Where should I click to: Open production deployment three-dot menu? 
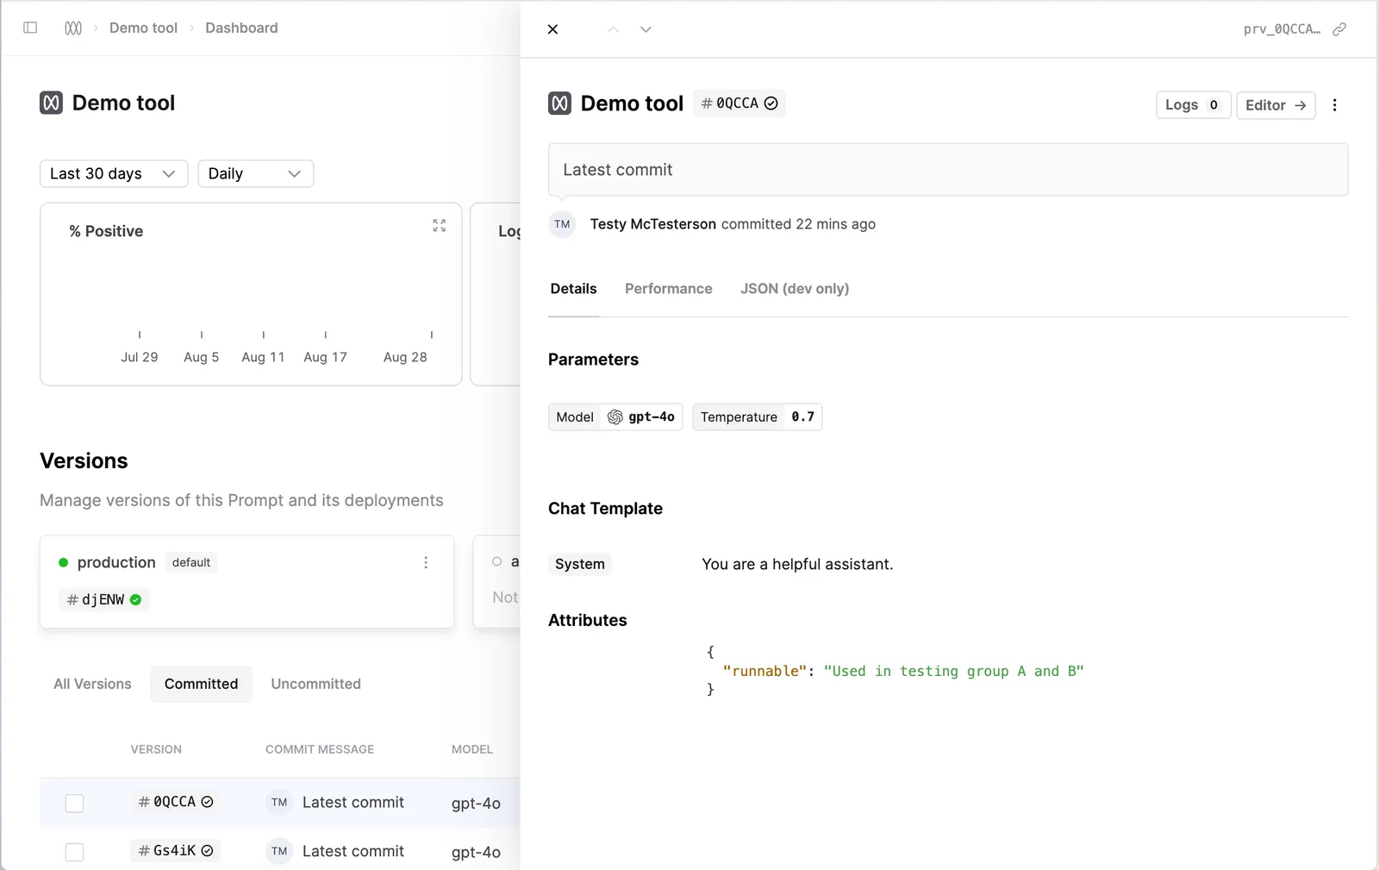click(x=426, y=562)
